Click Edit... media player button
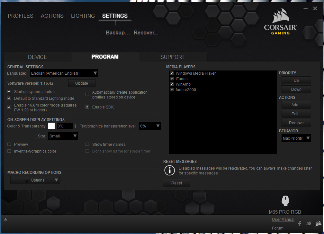 (296, 114)
